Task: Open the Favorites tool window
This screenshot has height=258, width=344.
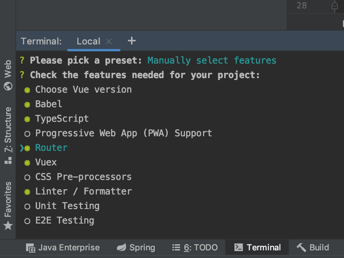Action: [x=8, y=205]
